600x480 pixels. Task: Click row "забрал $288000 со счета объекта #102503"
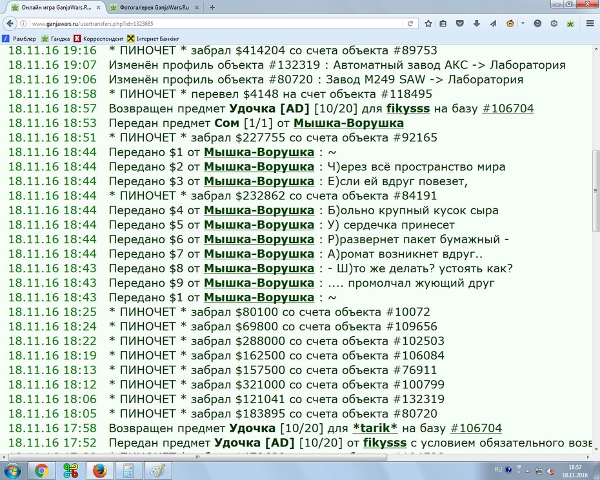click(x=277, y=341)
